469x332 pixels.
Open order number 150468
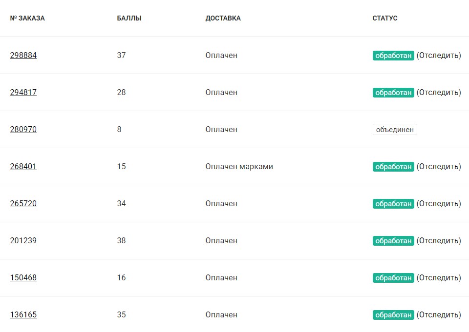coord(23,277)
